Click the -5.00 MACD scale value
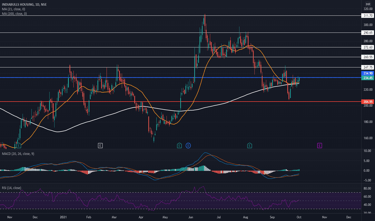The height and width of the screenshot is (221, 375). (367, 180)
